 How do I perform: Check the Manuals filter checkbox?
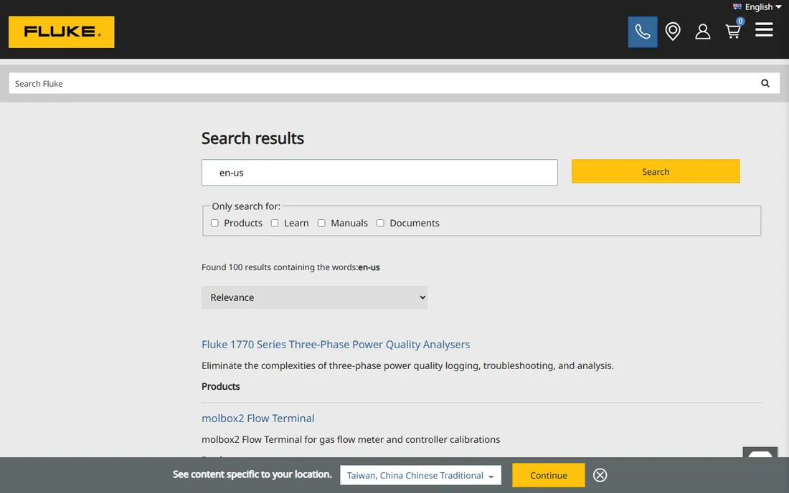pos(321,223)
